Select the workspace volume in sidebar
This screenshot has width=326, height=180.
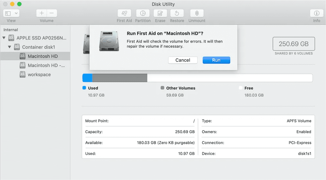[x=39, y=75]
